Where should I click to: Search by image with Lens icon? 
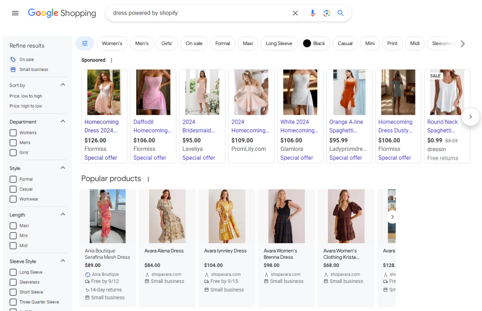click(327, 13)
